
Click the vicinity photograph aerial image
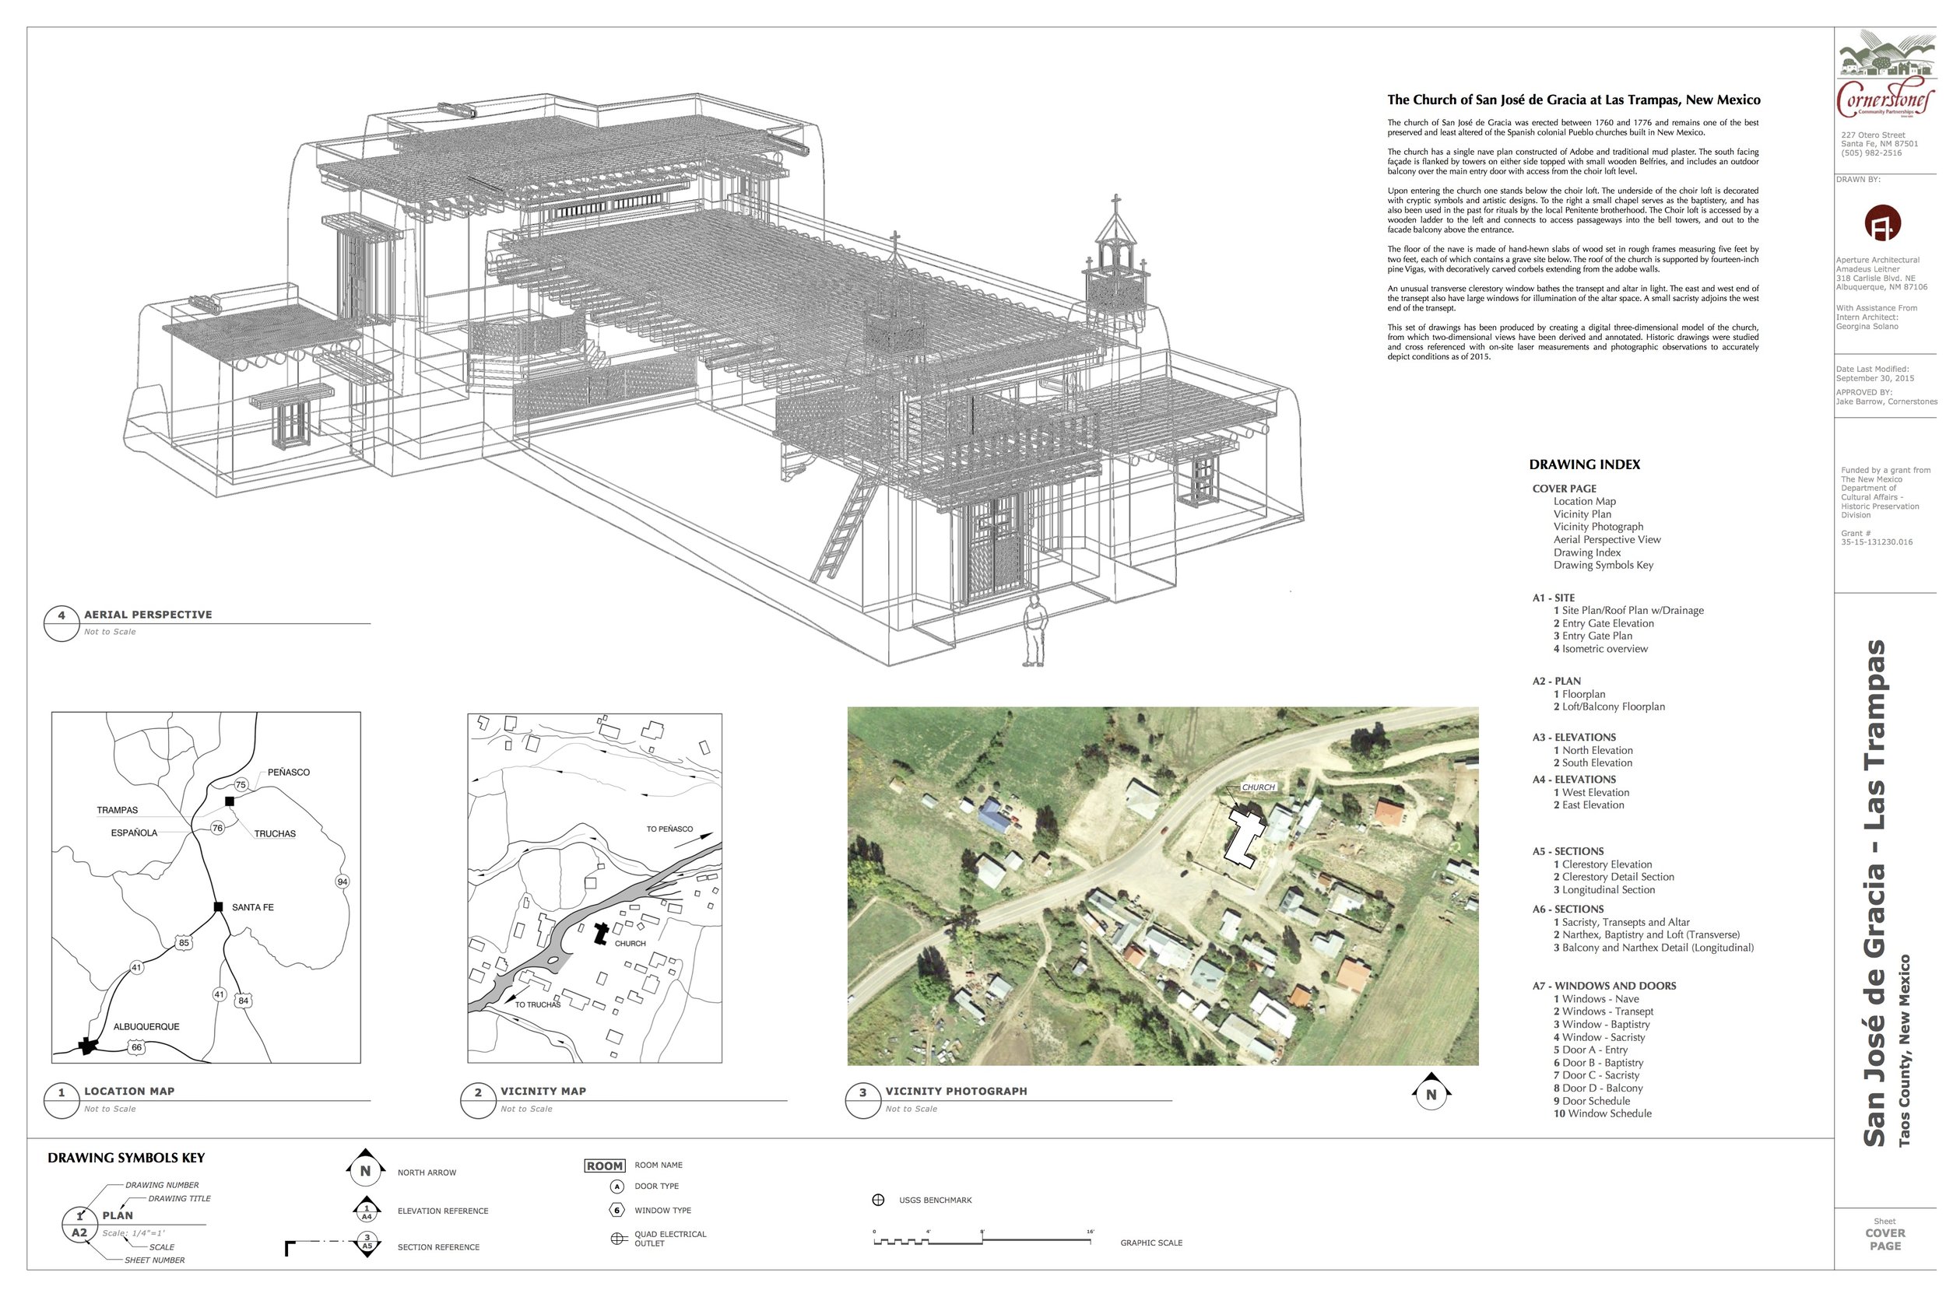[x=1162, y=885]
